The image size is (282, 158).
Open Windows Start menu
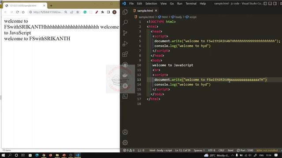3,155
